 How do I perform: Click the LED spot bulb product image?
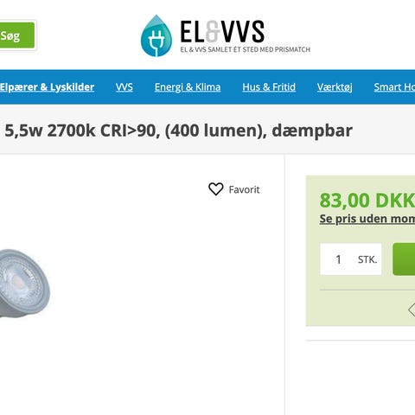[25, 284]
